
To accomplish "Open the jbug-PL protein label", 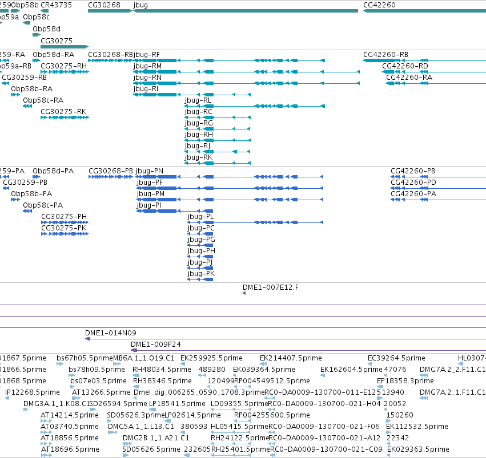I will 200,217.
